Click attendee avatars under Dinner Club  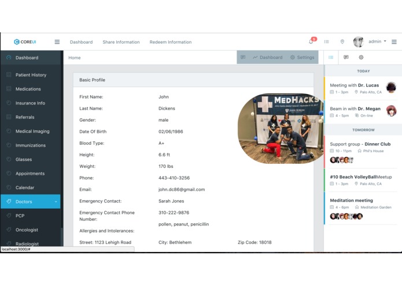pos(342,160)
